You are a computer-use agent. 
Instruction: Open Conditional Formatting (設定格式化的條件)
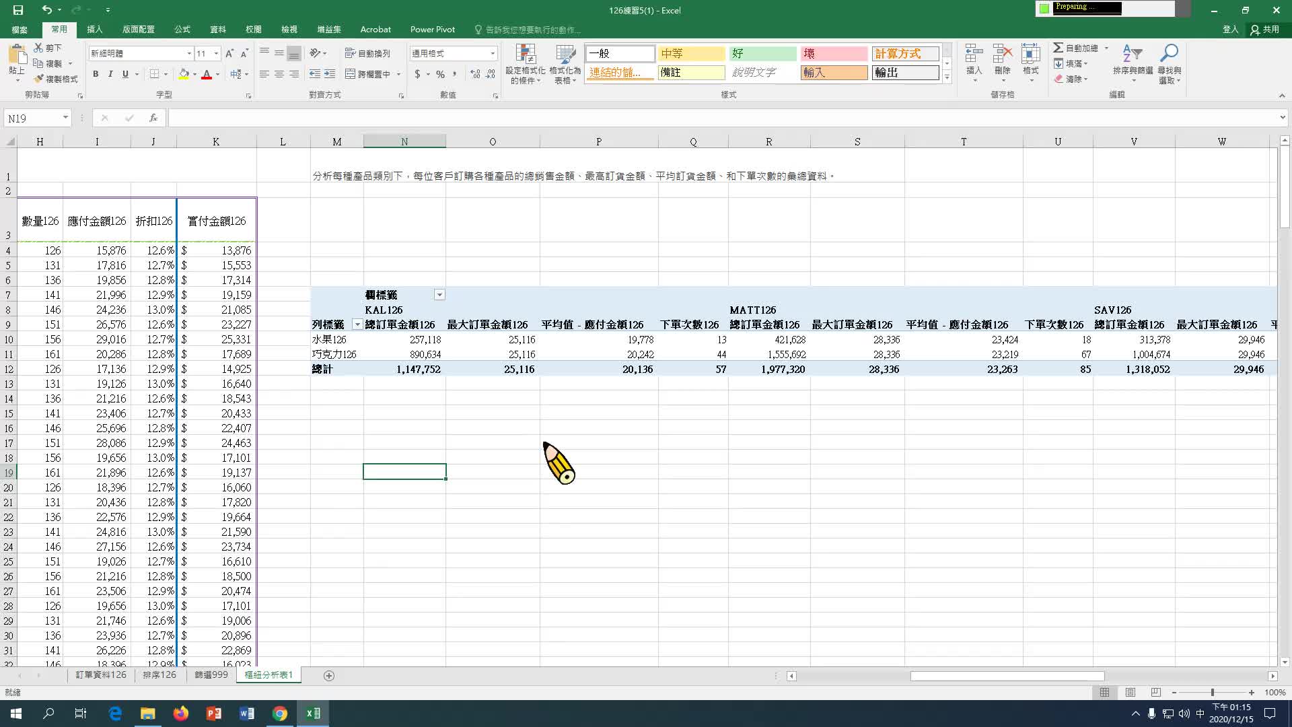coord(526,65)
